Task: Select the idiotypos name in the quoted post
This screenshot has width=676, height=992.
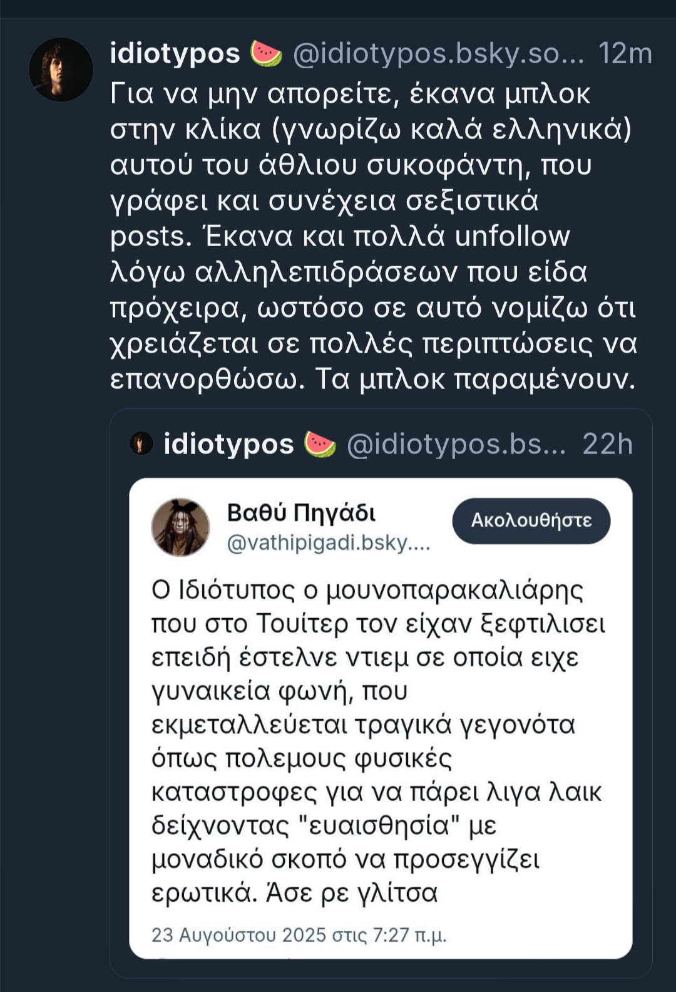Action: click(x=228, y=444)
